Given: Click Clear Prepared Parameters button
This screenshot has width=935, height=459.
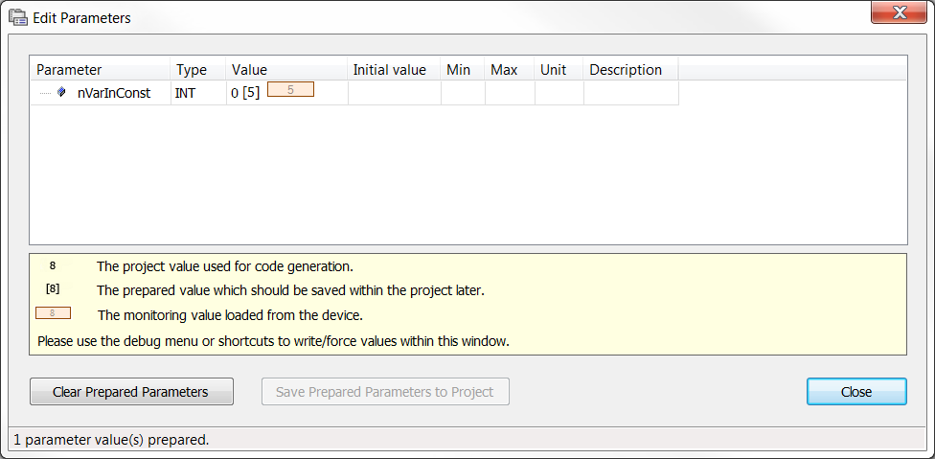Looking at the screenshot, I should (x=131, y=392).
